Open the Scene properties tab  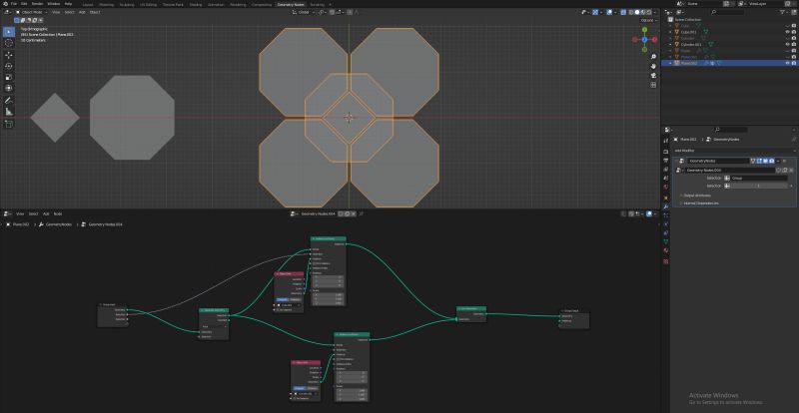[666, 178]
